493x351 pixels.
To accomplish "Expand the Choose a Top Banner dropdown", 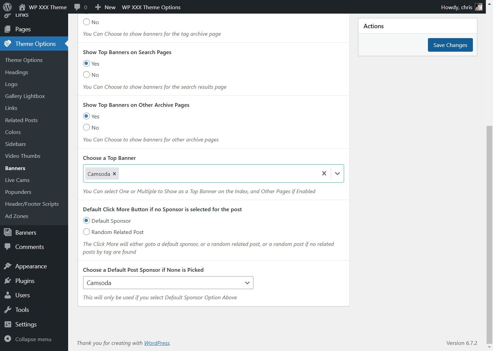I will click(337, 173).
